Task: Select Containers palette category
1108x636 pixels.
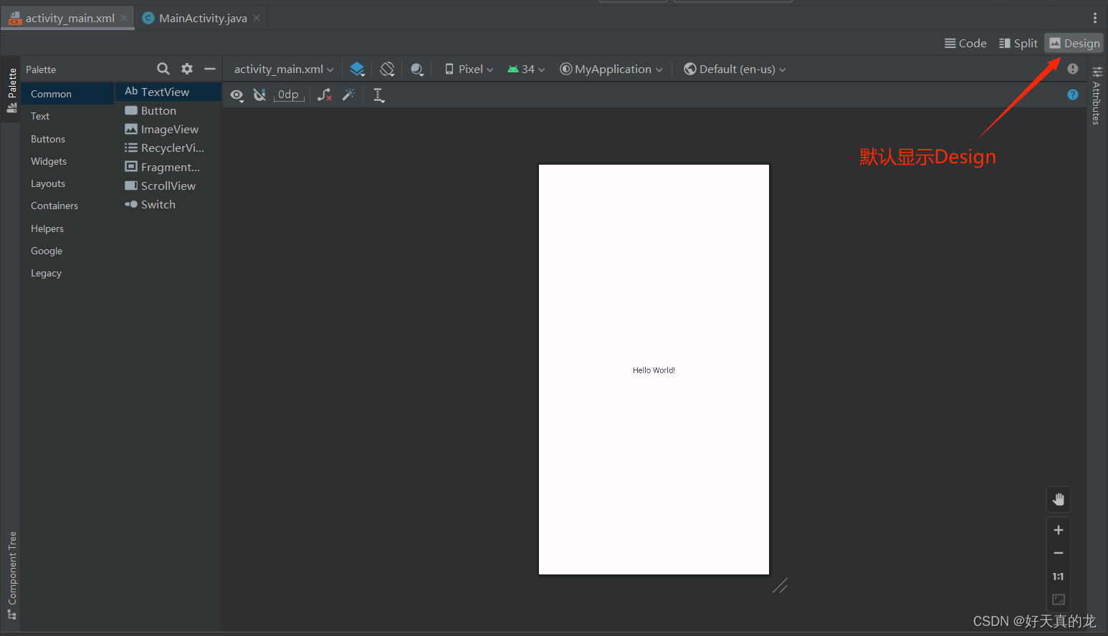Action: click(x=67, y=206)
